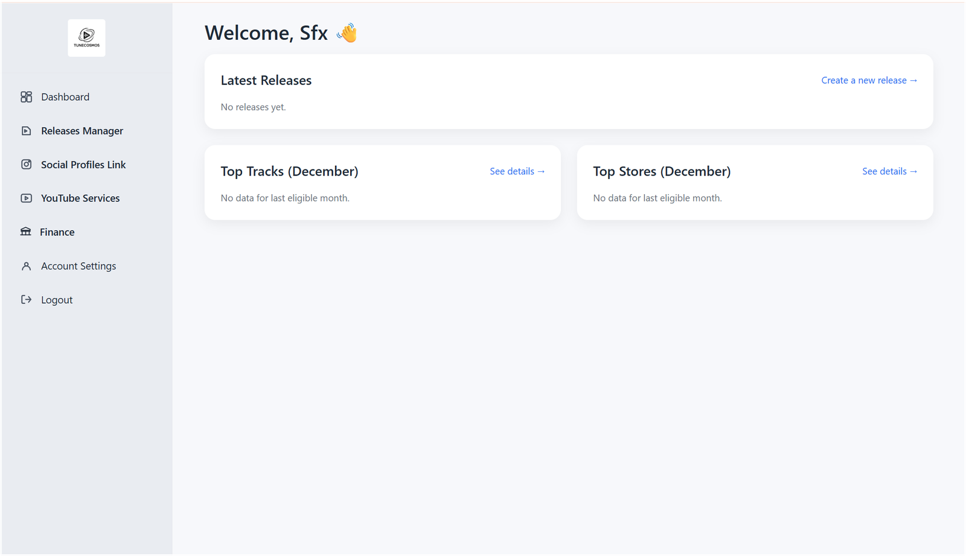This screenshot has height=556, width=966.
Task: Click the Releases Manager play-file icon
Action: [x=26, y=131]
